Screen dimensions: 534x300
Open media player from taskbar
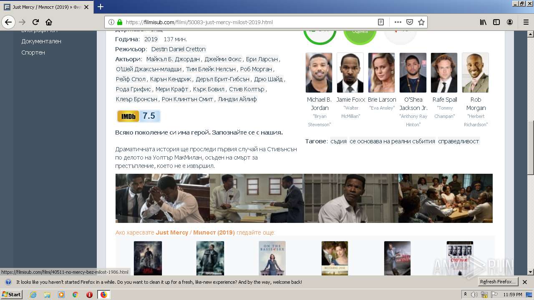tap(61, 295)
